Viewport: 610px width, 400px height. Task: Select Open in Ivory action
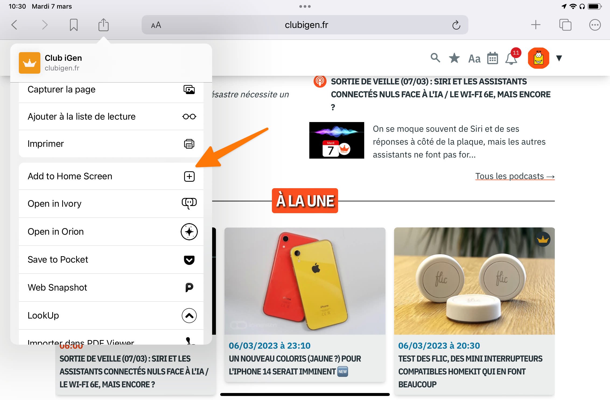click(111, 203)
